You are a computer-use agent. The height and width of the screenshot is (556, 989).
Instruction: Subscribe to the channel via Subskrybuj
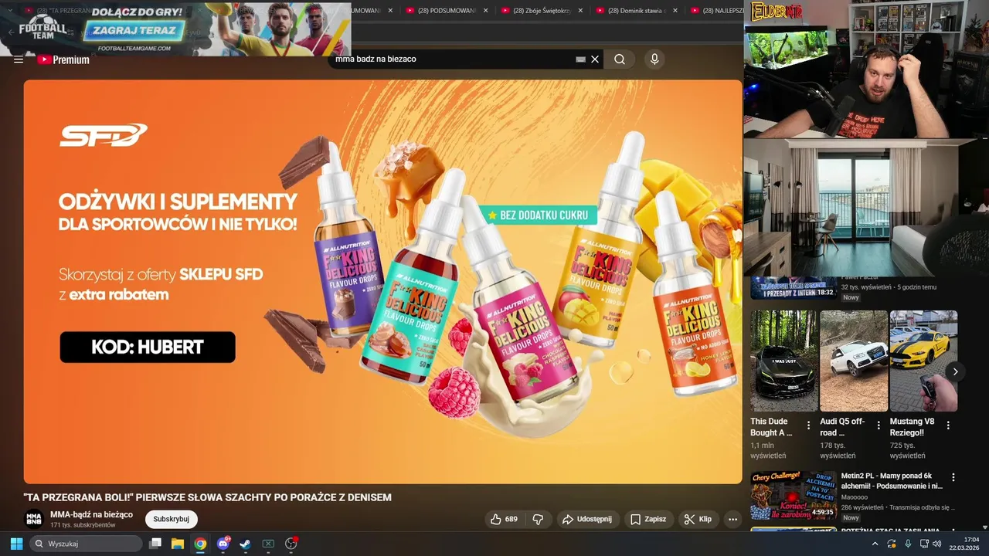(172, 519)
